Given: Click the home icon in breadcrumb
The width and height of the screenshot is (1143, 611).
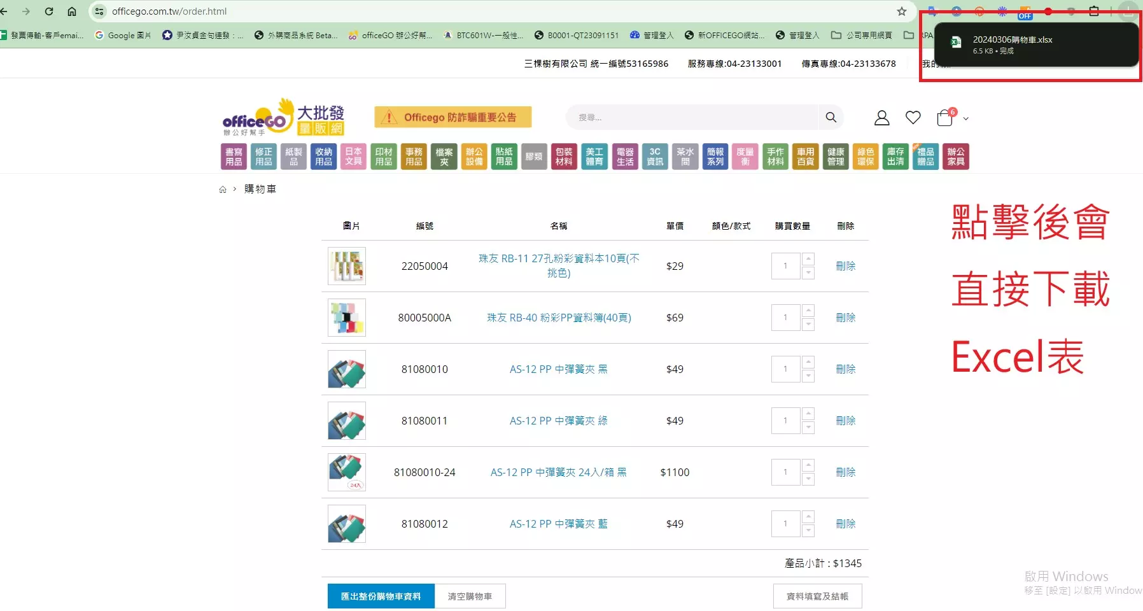Looking at the screenshot, I should (x=223, y=189).
